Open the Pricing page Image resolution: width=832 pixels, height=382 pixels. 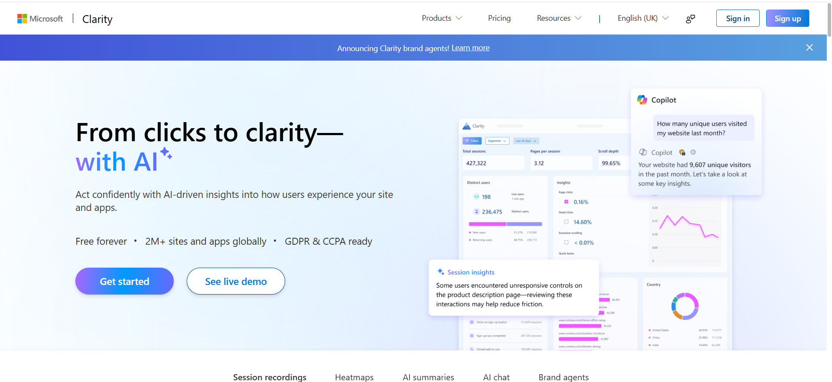point(499,18)
